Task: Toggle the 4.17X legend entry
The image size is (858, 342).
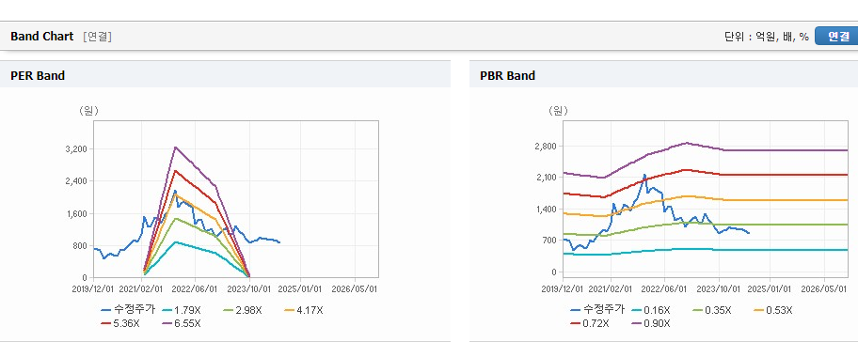Action: pos(304,310)
